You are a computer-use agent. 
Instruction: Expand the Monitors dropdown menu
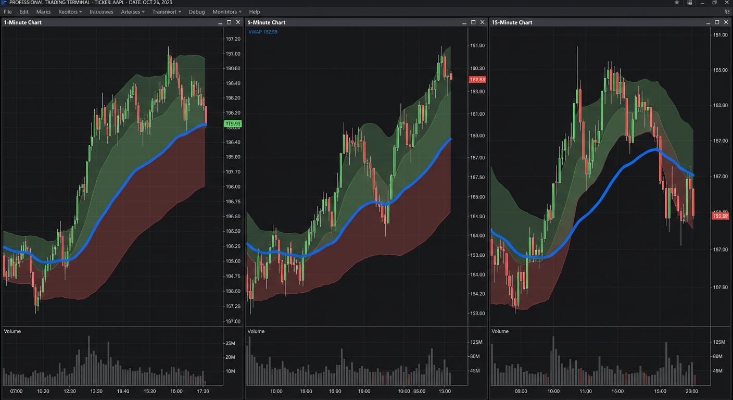pyautogui.click(x=226, y=11)
